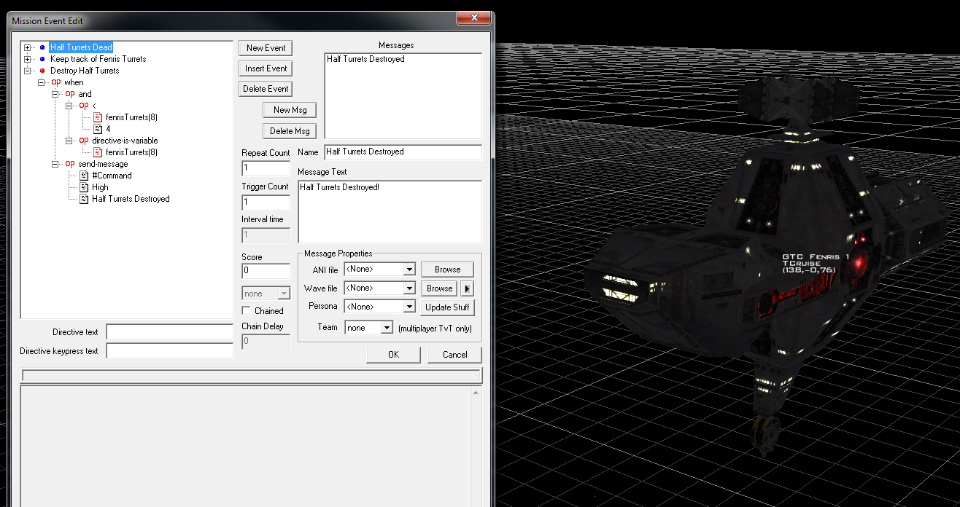Click the Trigger Count field
960x507 pixels.
266,202
